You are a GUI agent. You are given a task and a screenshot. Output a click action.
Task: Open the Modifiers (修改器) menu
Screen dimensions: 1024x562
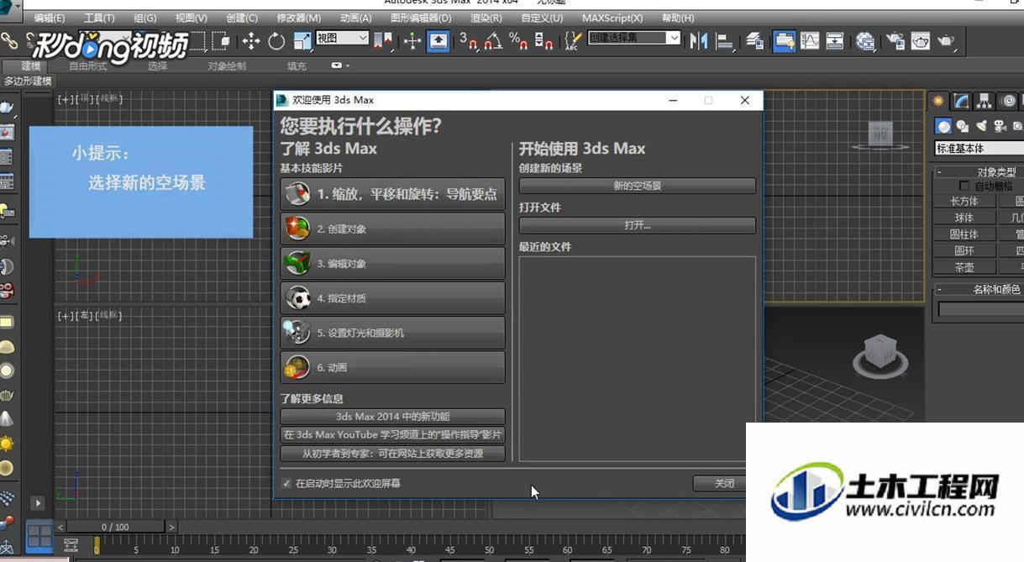[298, 18]
